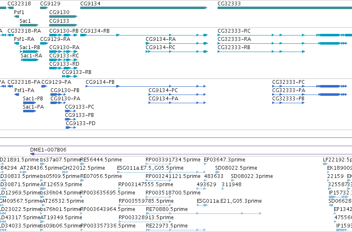Select EST RP003559785.5prime
352x232 pixels.
click(146, 201)
